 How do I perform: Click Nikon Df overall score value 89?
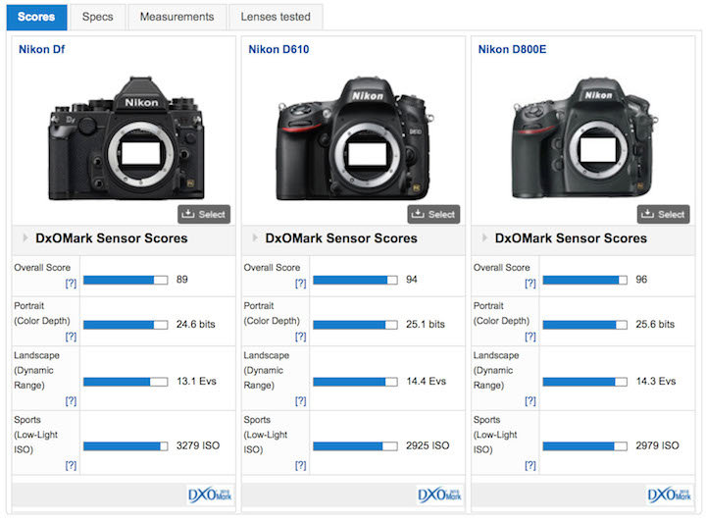[182, 280]
